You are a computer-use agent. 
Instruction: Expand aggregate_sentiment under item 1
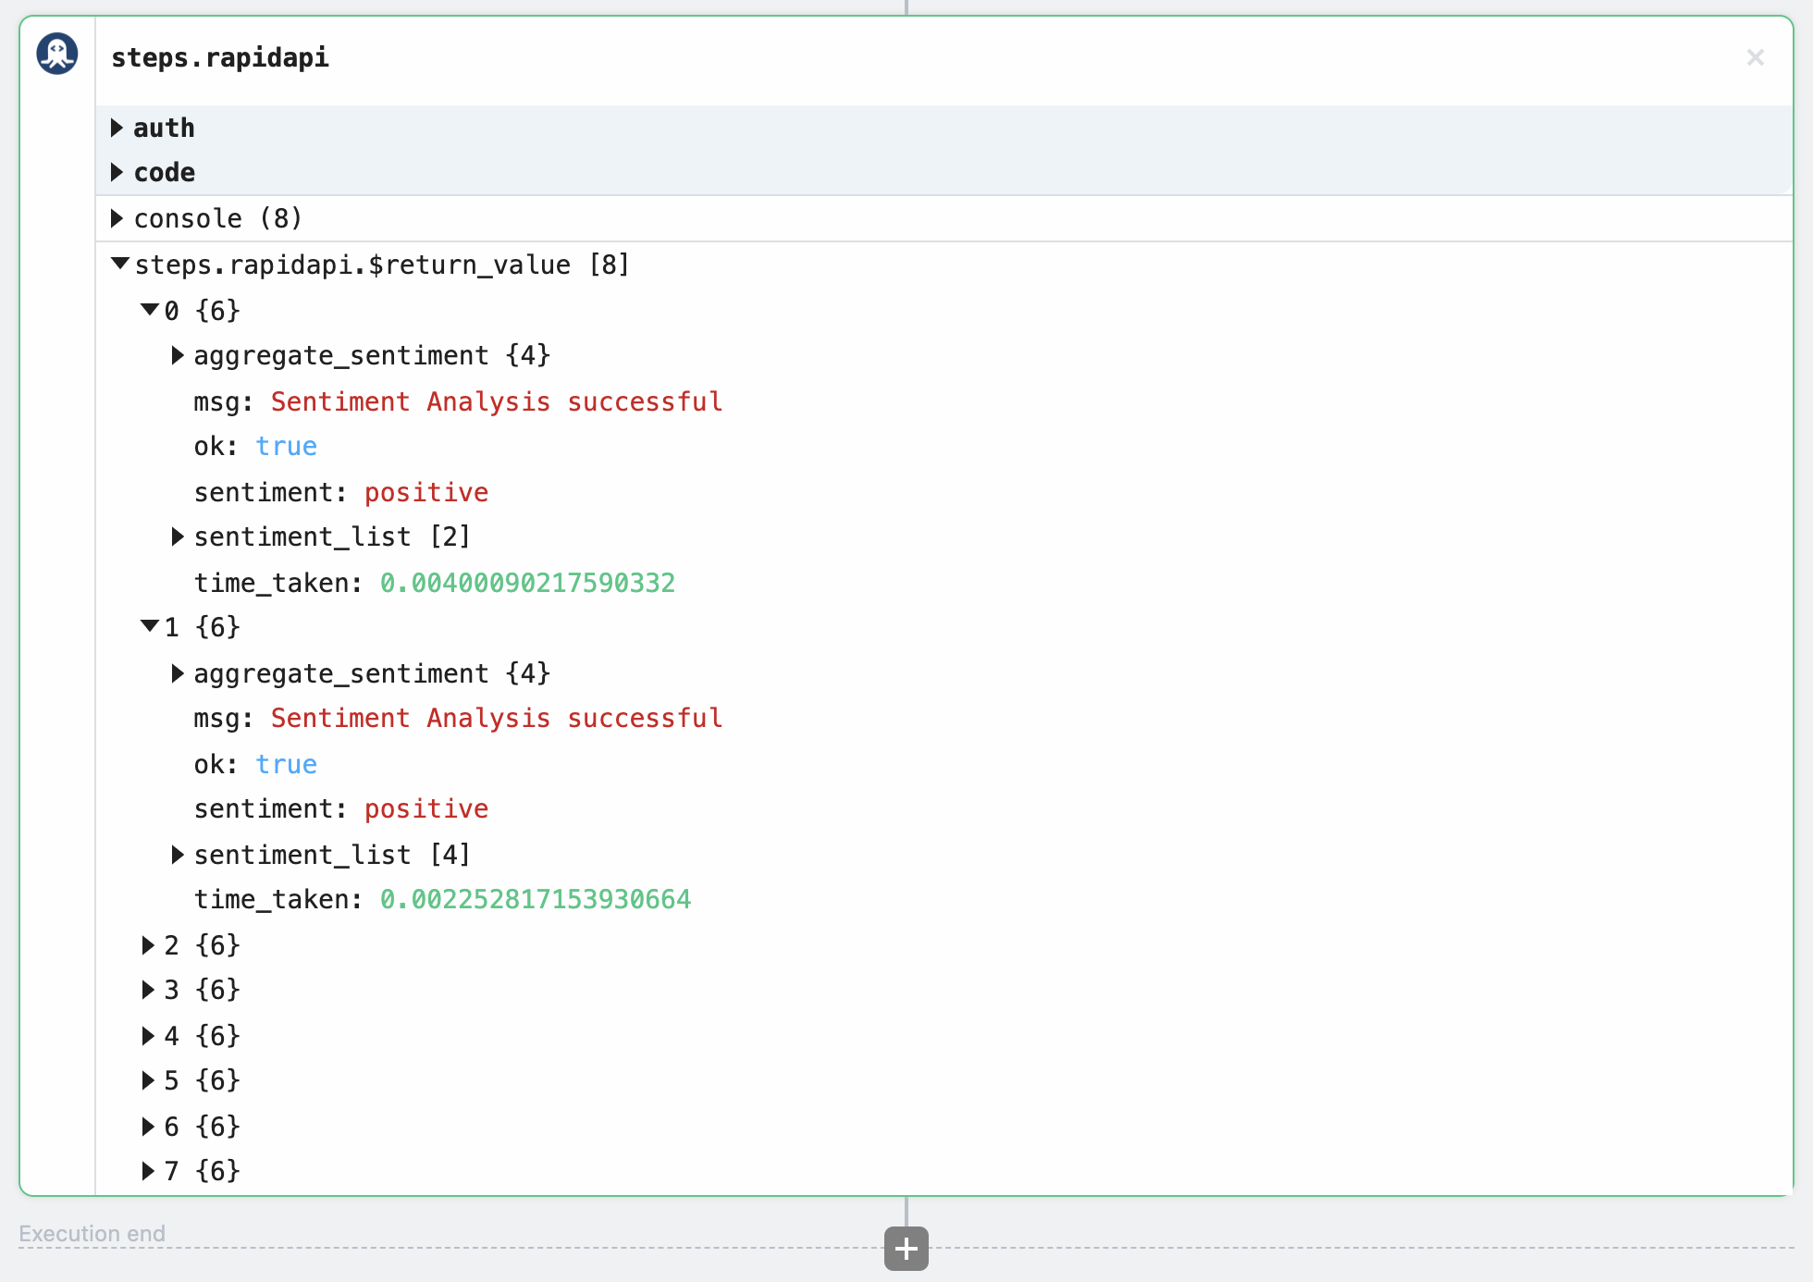[178, 673]
